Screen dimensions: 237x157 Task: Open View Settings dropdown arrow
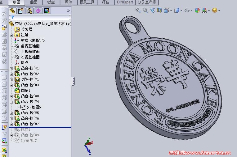[x=219, y=11]
